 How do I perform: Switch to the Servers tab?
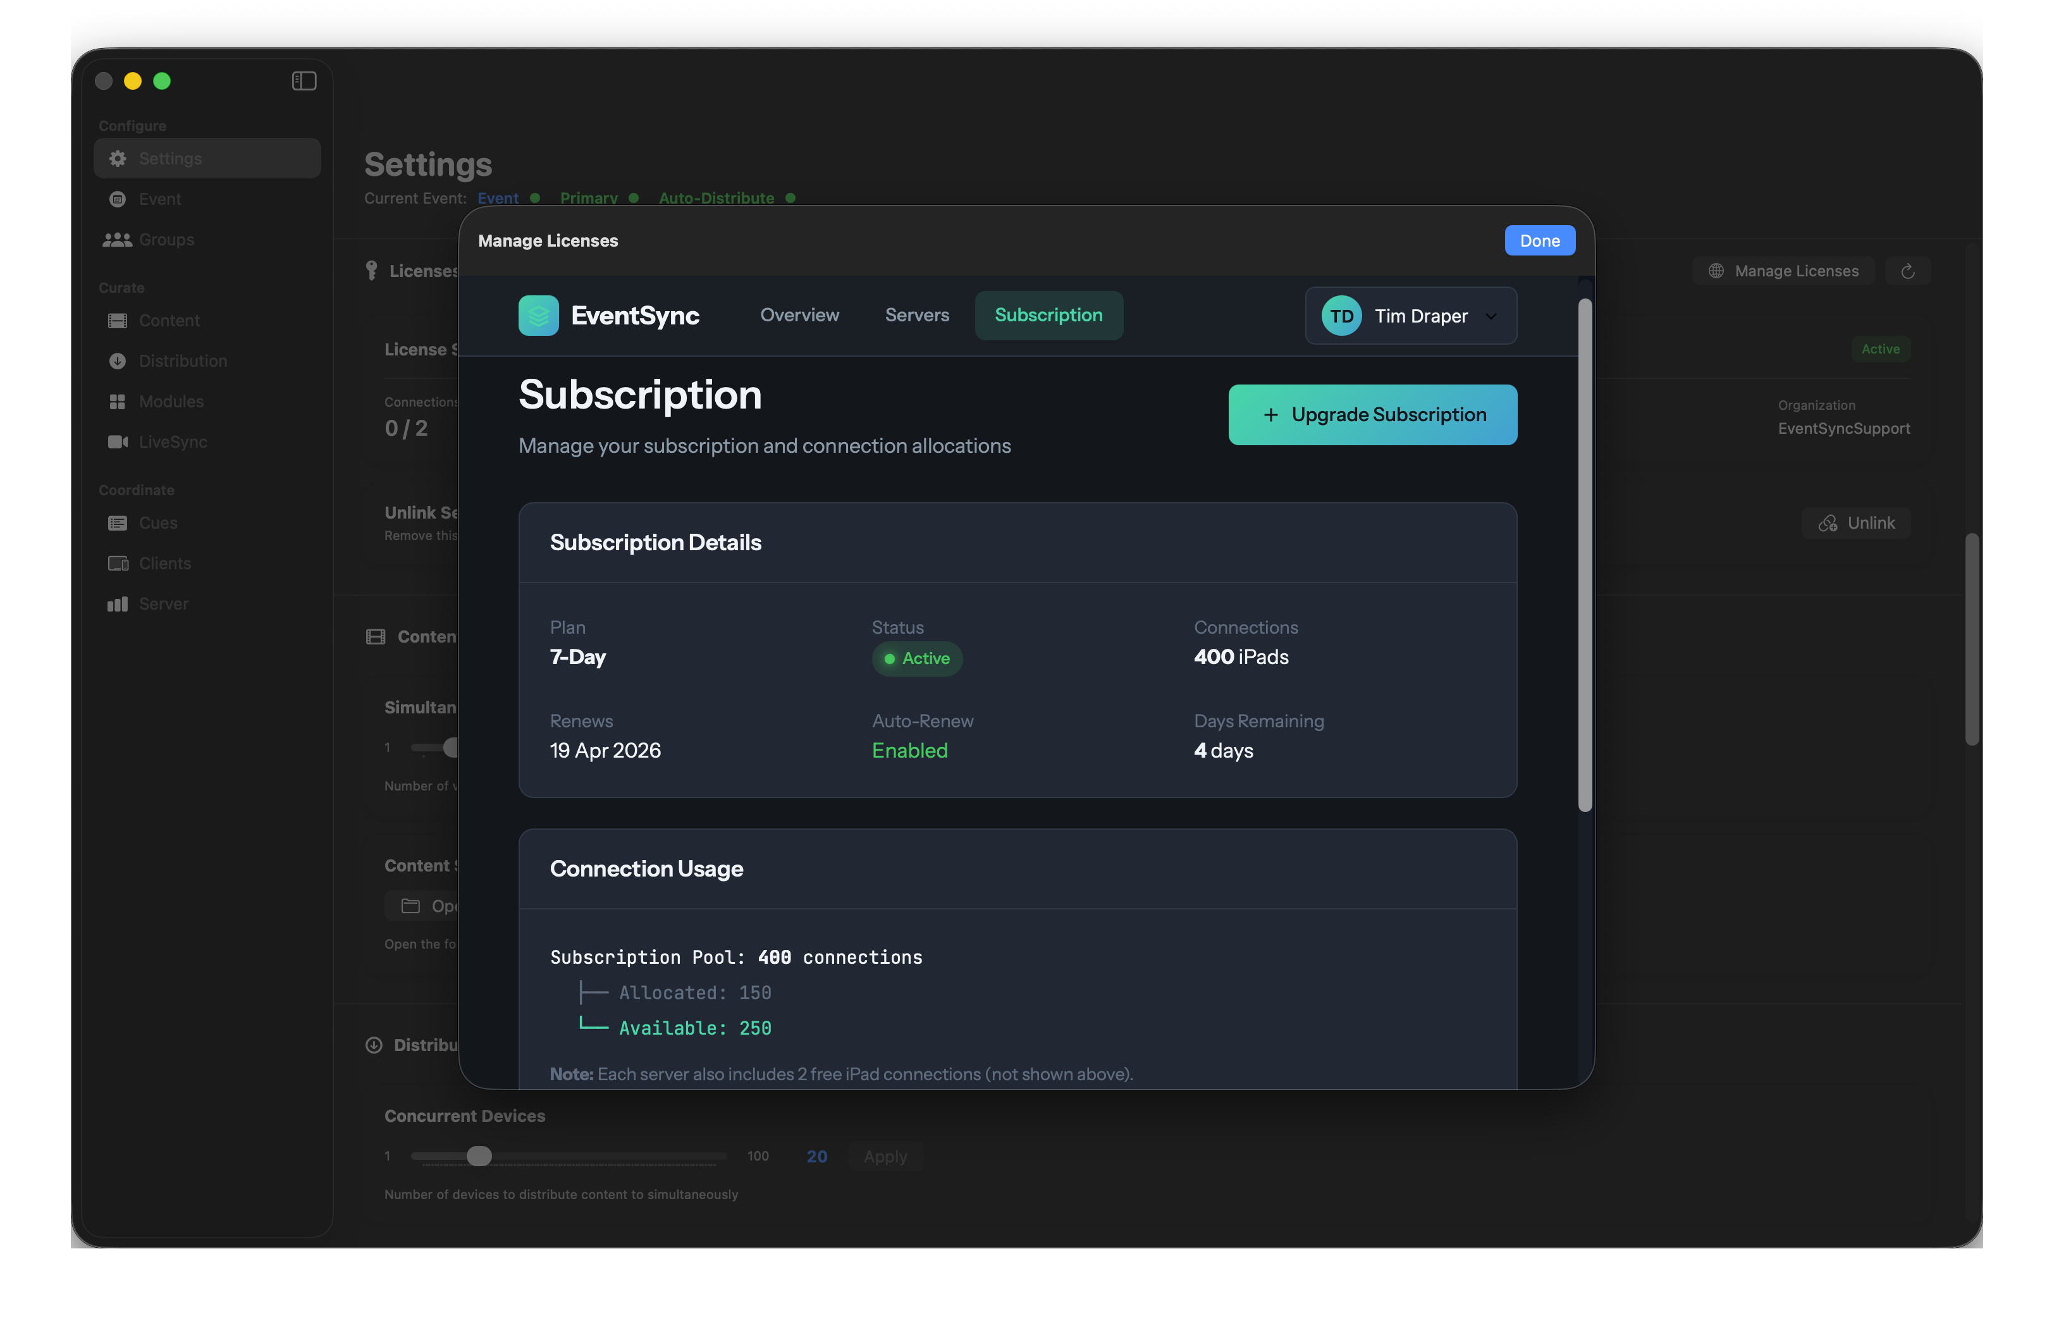point(916,316)
